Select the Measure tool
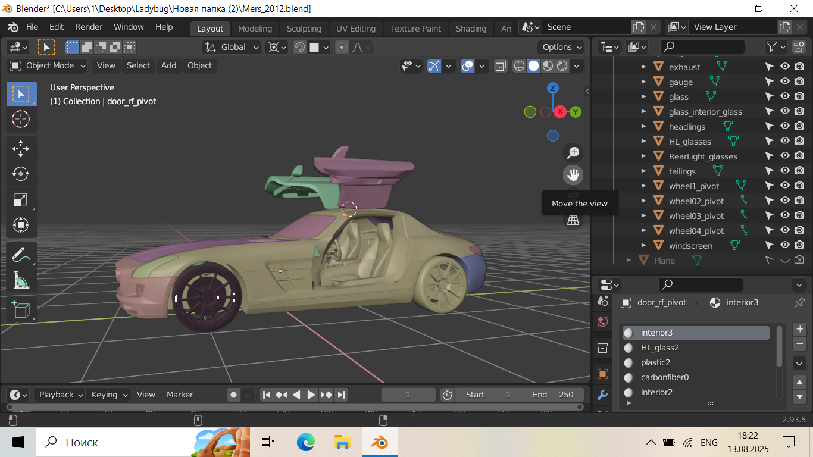The height and width of the screenshot is (457, 813). click(21, 280)
